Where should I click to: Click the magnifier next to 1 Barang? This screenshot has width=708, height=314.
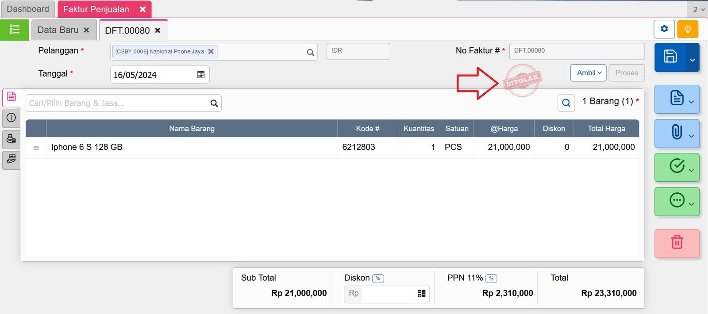(x=566, y=103)
